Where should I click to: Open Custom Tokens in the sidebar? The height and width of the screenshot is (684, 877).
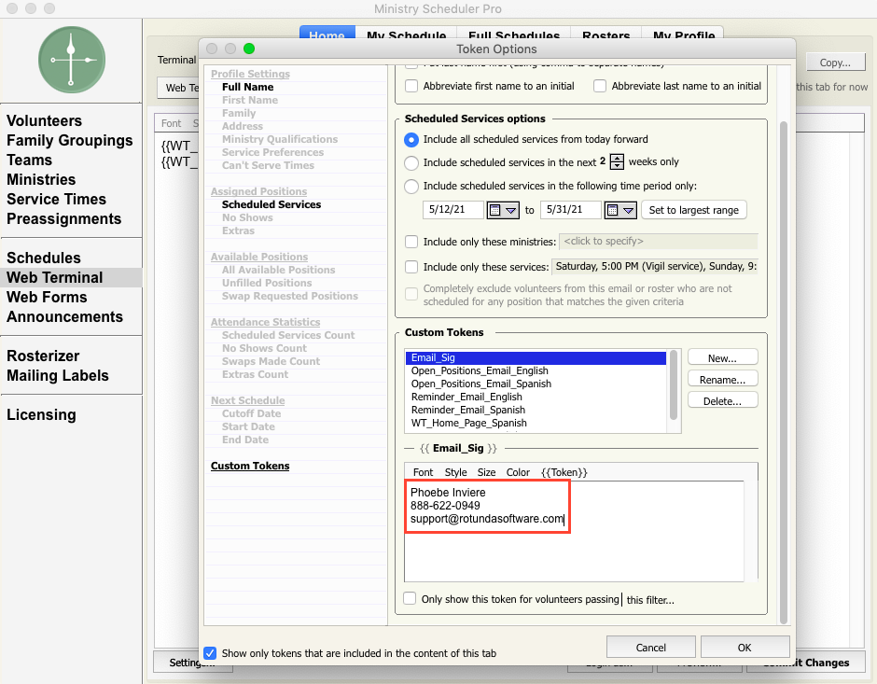point(250,466)
